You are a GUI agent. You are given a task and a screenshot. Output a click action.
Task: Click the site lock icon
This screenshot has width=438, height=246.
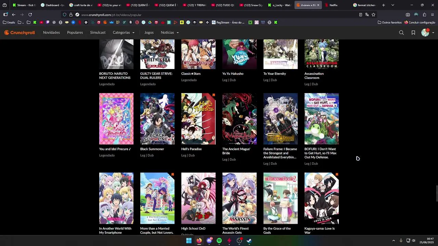coord(71,15)
